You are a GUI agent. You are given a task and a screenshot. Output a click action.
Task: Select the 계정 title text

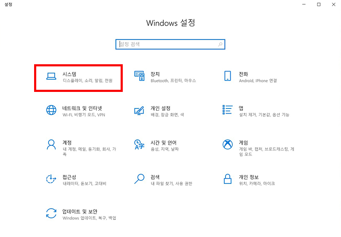pos(67,143)
